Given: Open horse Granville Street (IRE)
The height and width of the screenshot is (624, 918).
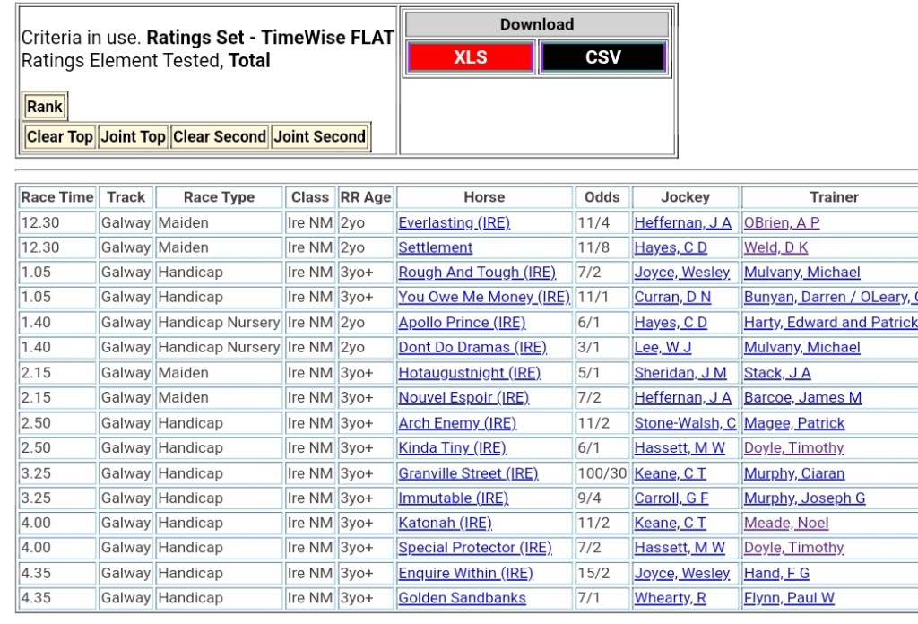Looking at the screenshot, I should pyautogui.click(x=468, y=473).
